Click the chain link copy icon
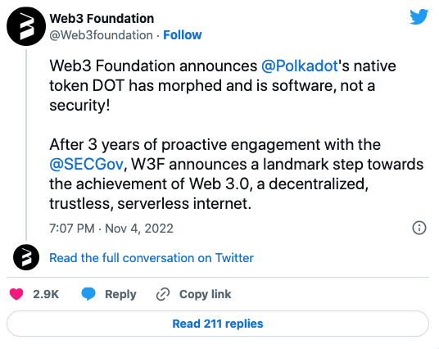This screenshot has width=439, height=349. pyautogui.click(x=163, y=294)
